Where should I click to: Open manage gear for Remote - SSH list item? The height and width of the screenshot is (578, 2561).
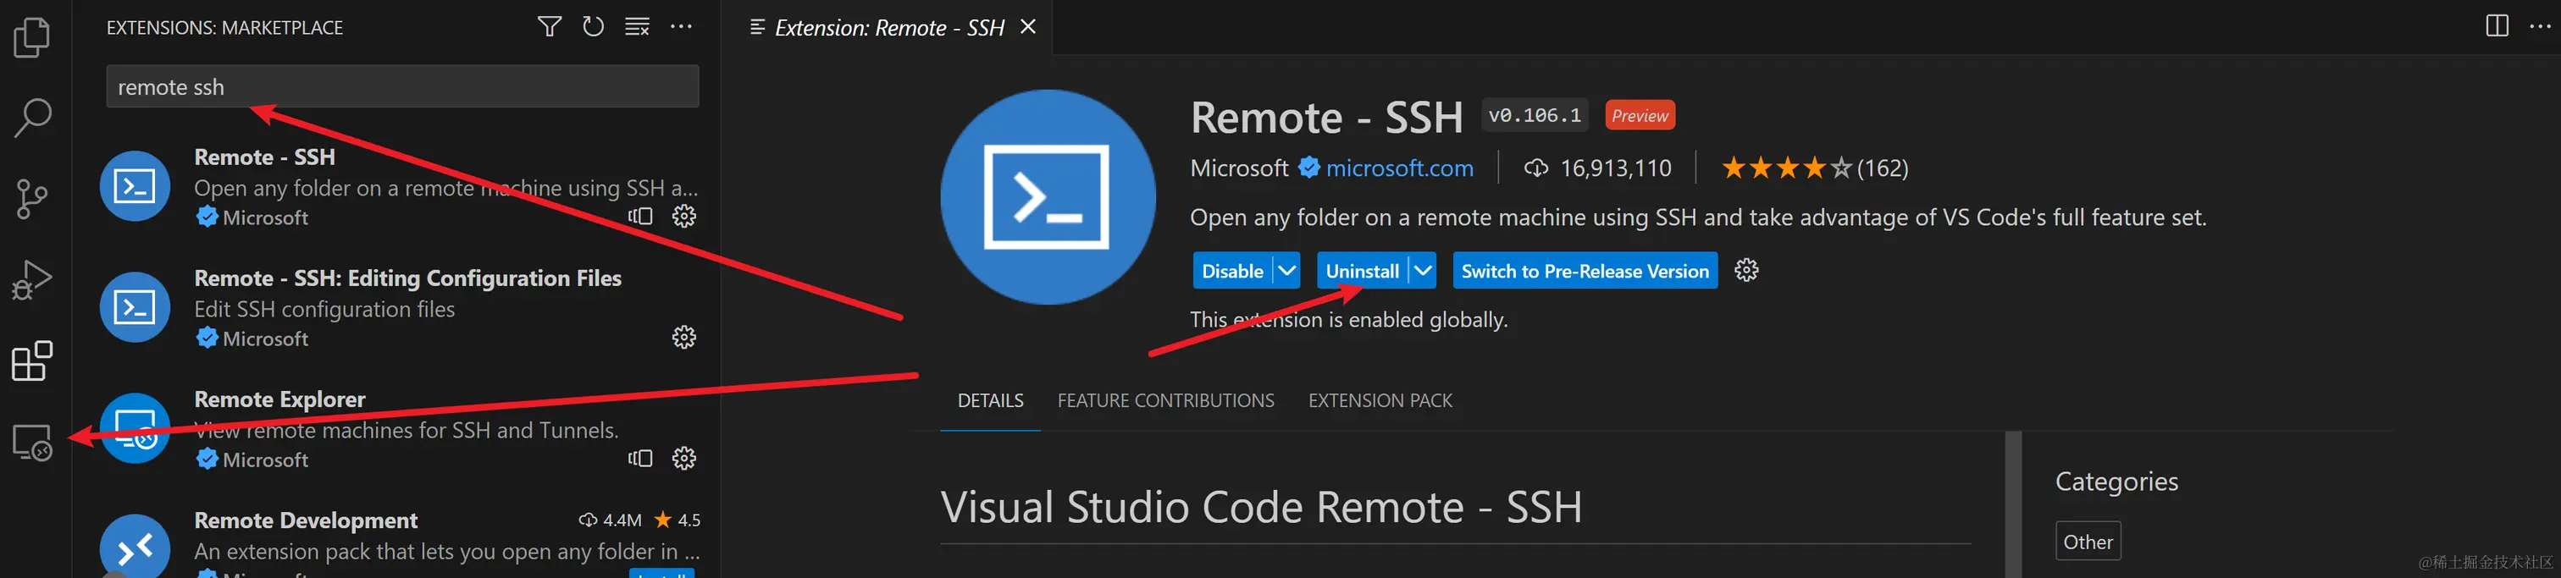click(x=684, y=216)
